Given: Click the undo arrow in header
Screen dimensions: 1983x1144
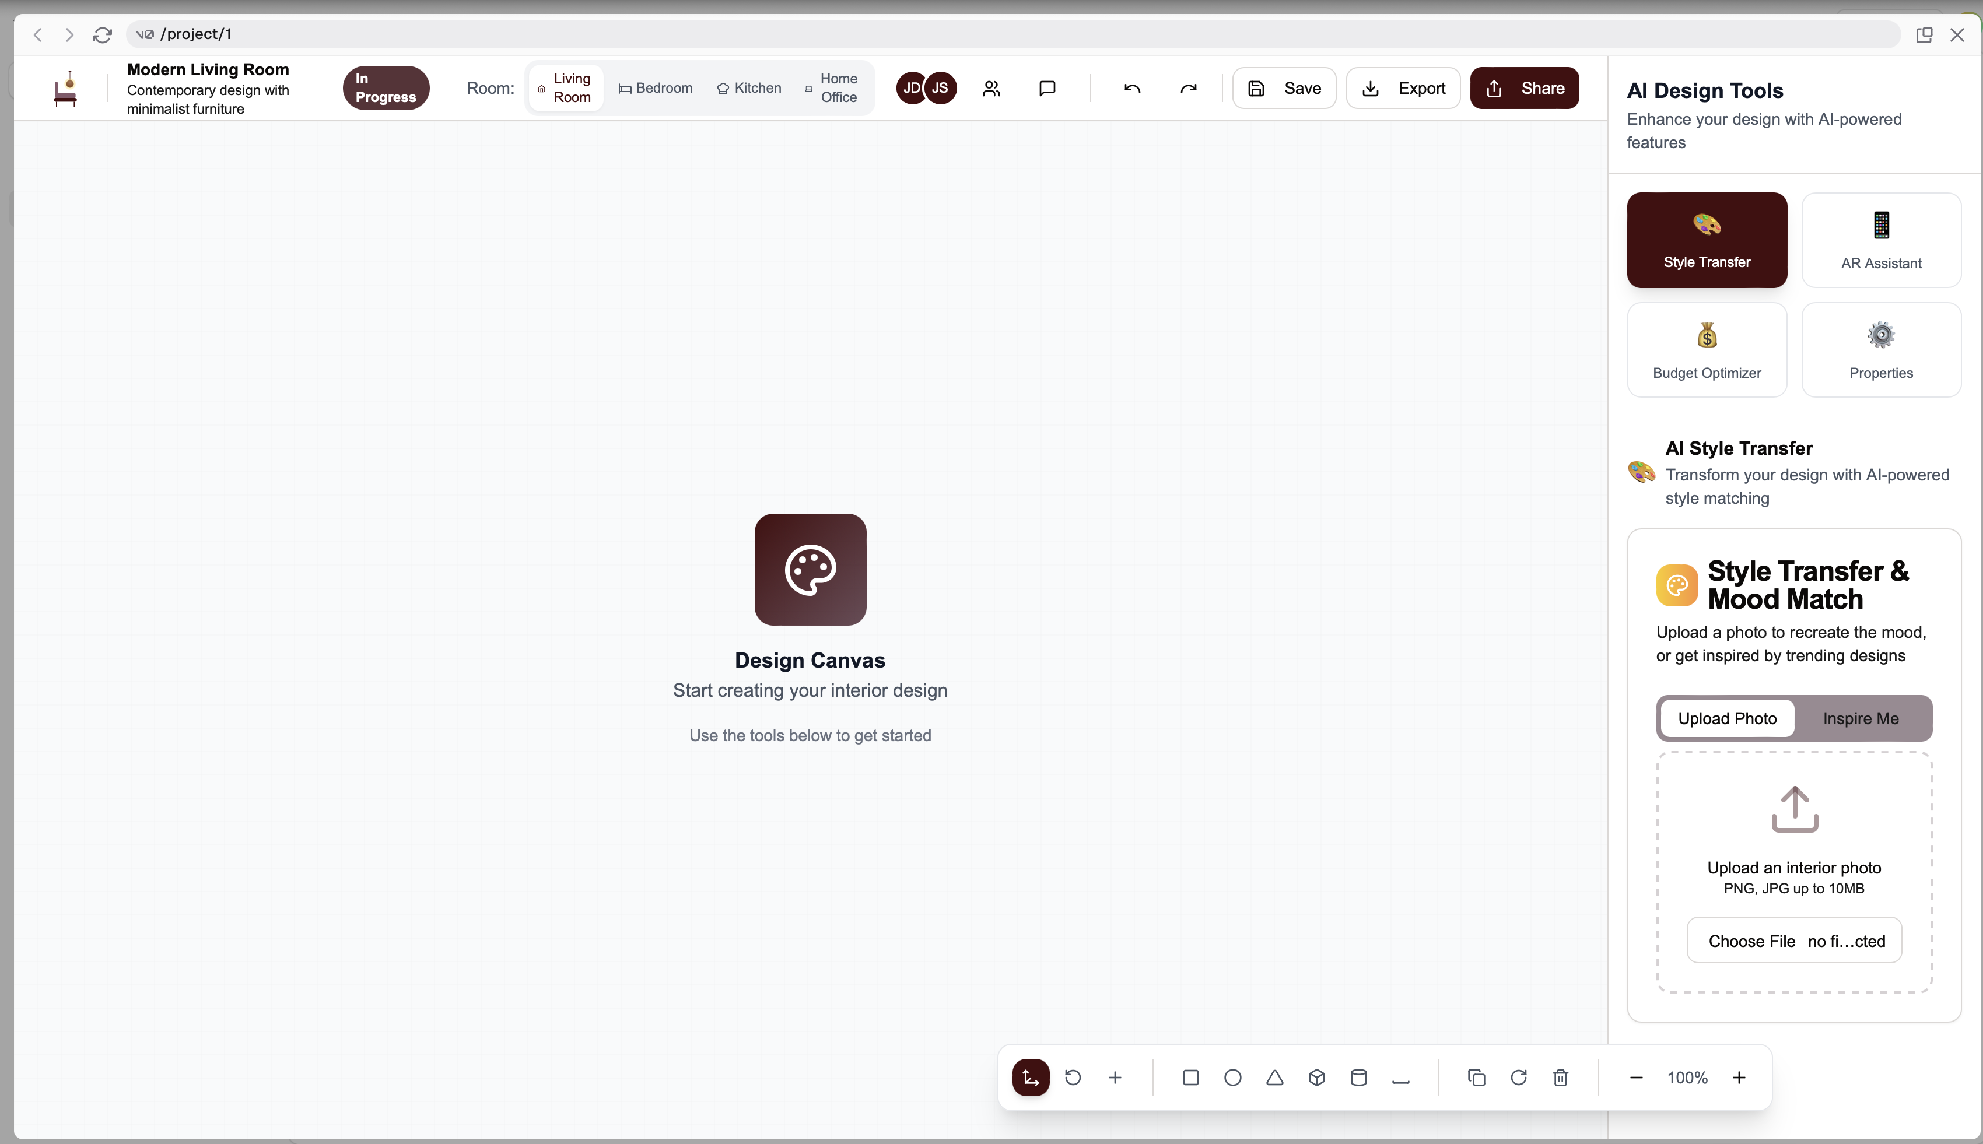Looking at the screenshot, I should (x=1131, y=88).
